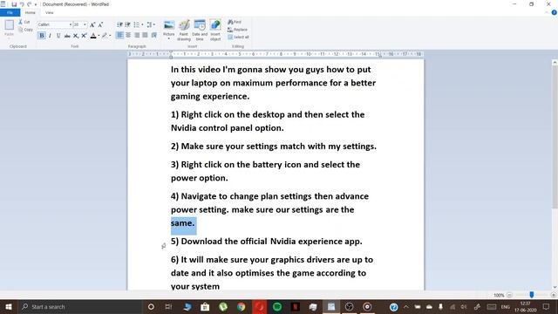This screenshot has width=558, height=314.
Task: Open the Paragraph settings dialog icon
Action: pyautogui.click(x=154, y=35)
